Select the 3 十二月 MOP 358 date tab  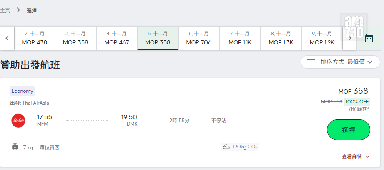[75, 38]
